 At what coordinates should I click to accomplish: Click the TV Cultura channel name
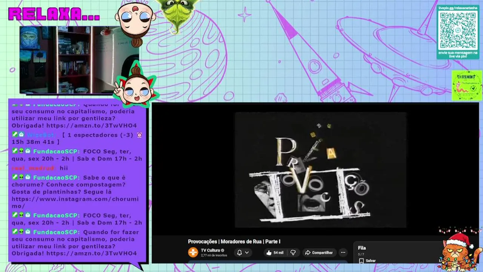pos(210,250)
